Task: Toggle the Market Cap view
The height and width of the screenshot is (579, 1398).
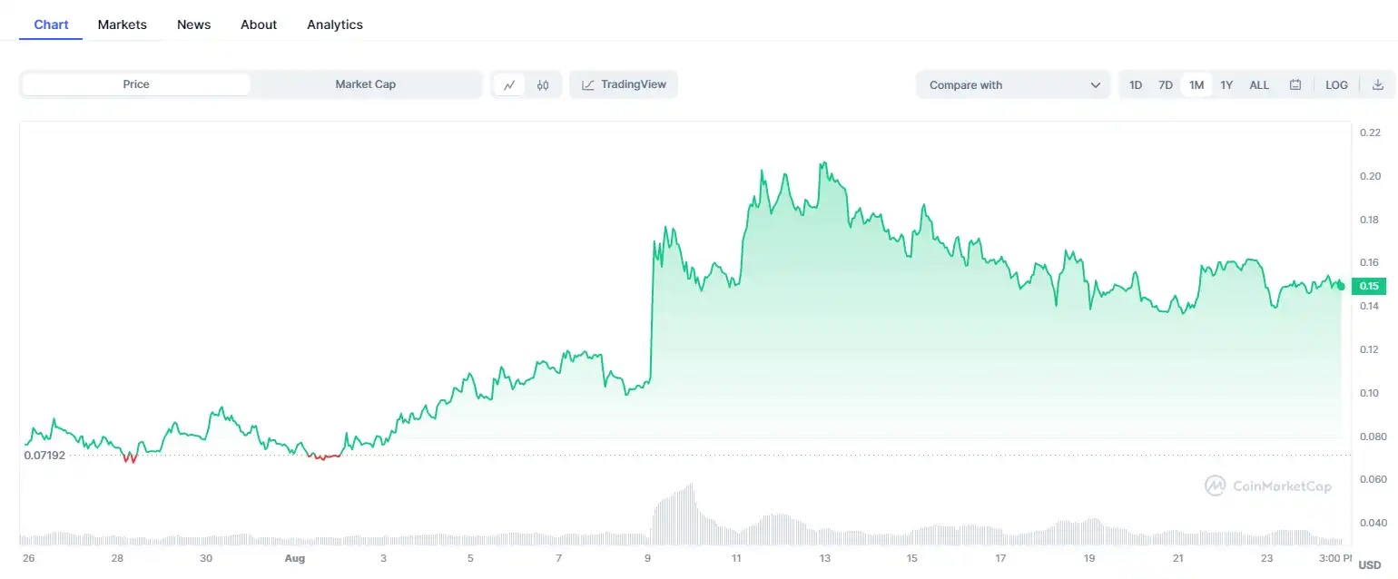Action: (x=365, y=84)
